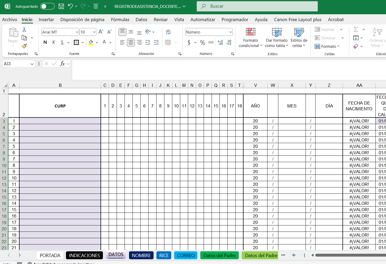Click the Insert Function fx icon
Viewport: 386px width, 264px height.
point(62,64)
